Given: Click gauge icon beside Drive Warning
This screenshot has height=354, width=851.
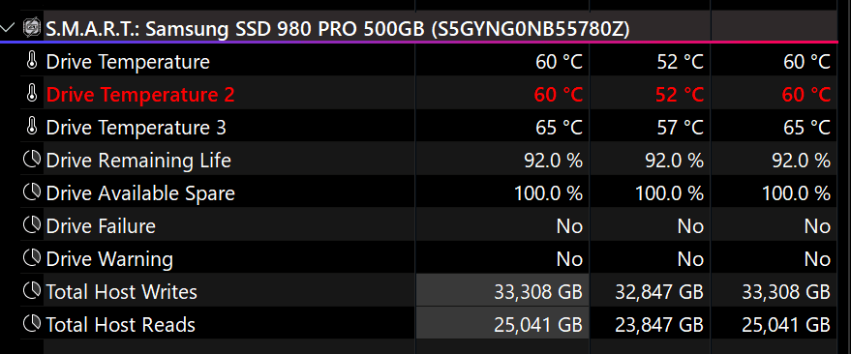Looking at the screenshot, I should coord(32,258).
